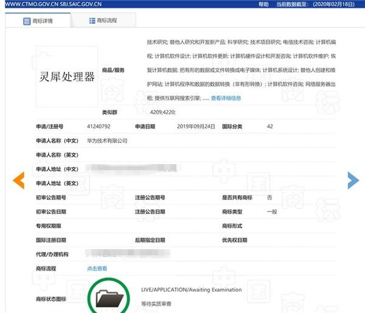
Task: Click the 后期指定日期 label
Action: [x=150, y=240]
